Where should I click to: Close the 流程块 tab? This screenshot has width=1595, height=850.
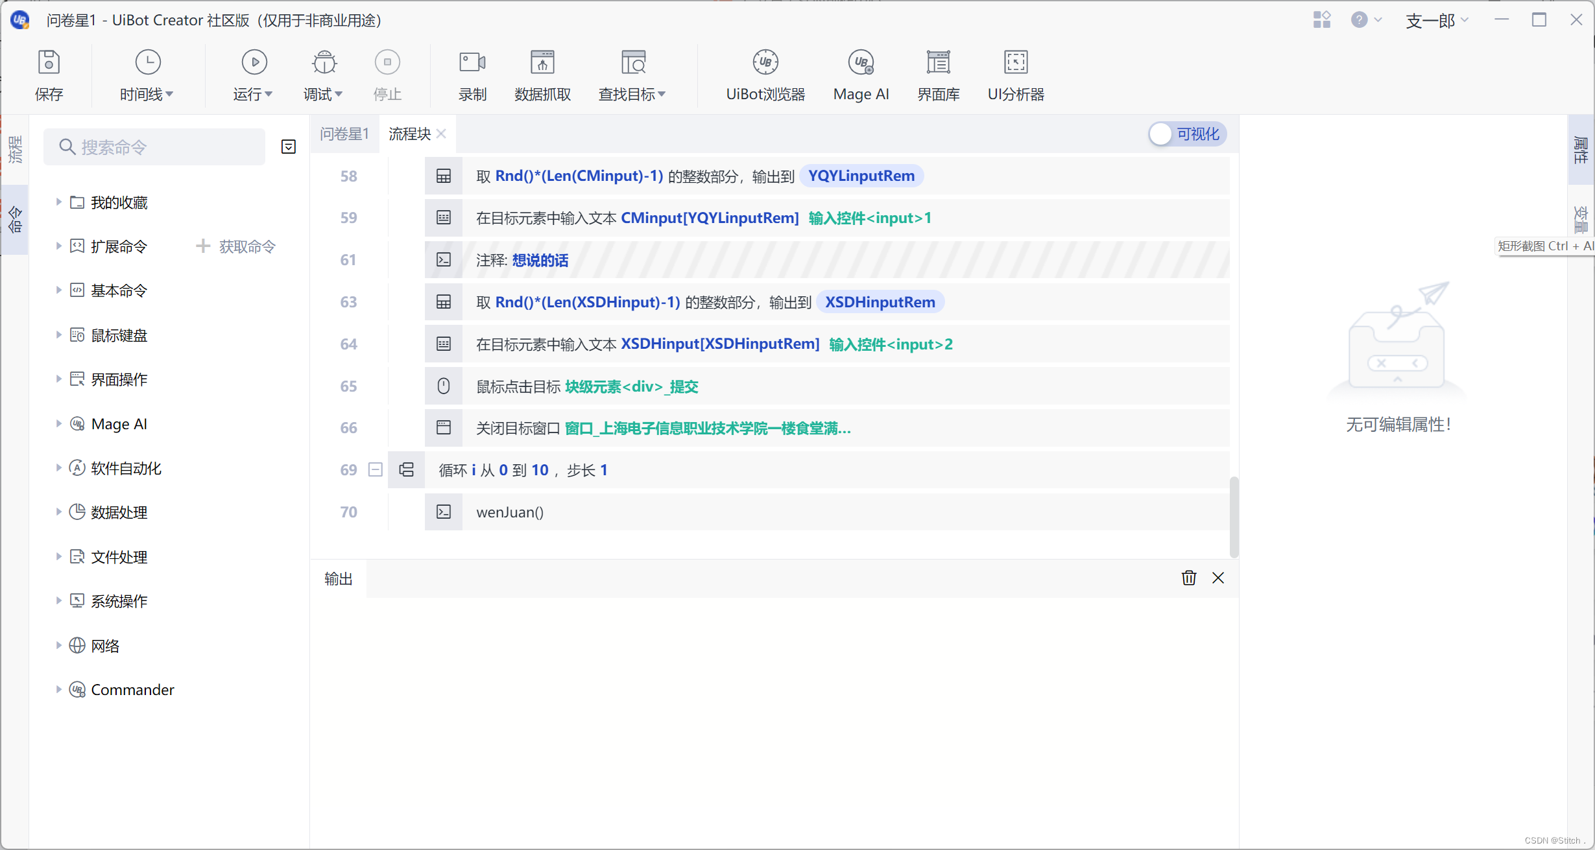coord(442,134)
